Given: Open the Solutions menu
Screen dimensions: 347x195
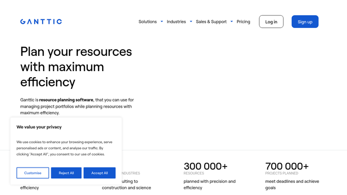Looking at the screenshot, I should (148, 22).
